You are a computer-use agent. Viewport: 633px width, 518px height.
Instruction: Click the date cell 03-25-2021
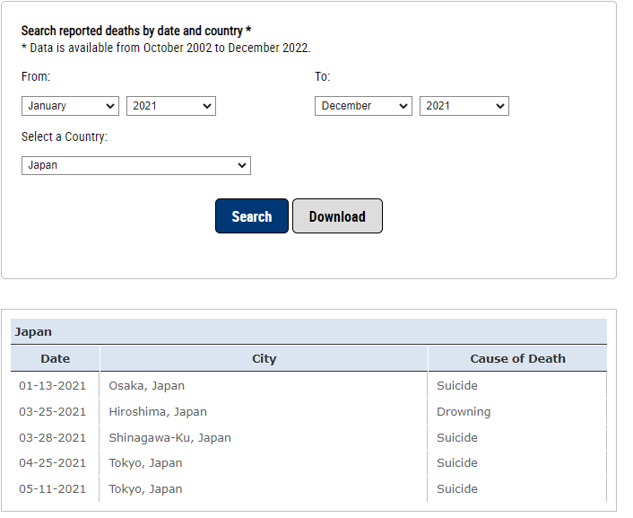(x=53, y=412)
